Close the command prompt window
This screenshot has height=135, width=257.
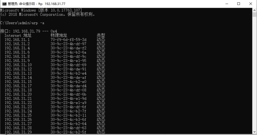[250, 4]
